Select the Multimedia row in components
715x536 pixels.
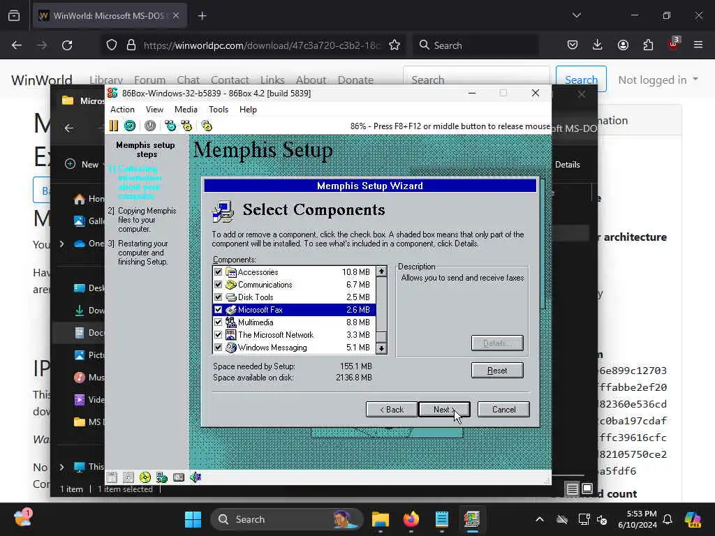[294, 322]
